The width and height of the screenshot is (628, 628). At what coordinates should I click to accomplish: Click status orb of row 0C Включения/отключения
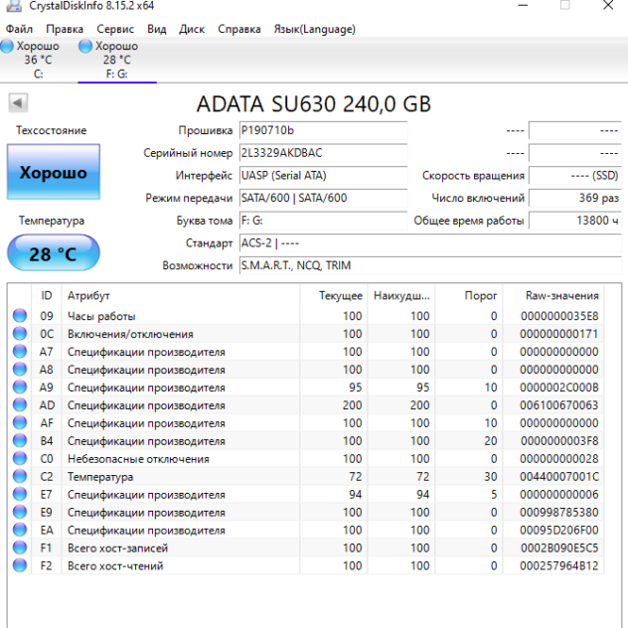coord(20,334)
